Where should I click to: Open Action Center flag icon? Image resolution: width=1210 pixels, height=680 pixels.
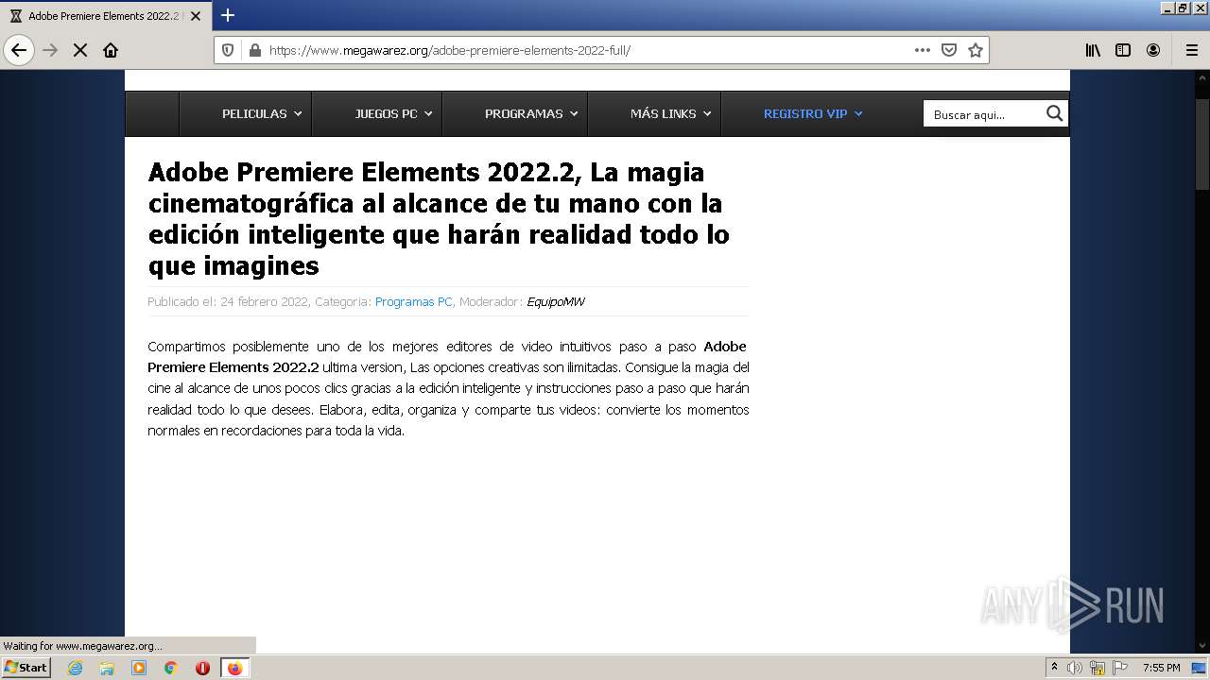[x=1120, y=668]
